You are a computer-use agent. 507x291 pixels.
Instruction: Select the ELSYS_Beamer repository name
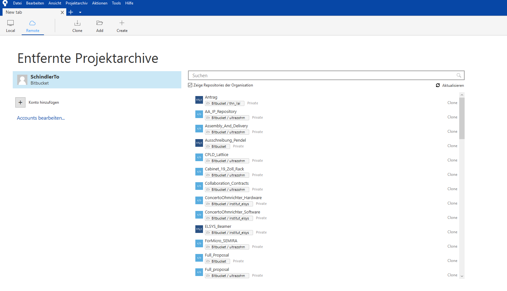(218, 227)
